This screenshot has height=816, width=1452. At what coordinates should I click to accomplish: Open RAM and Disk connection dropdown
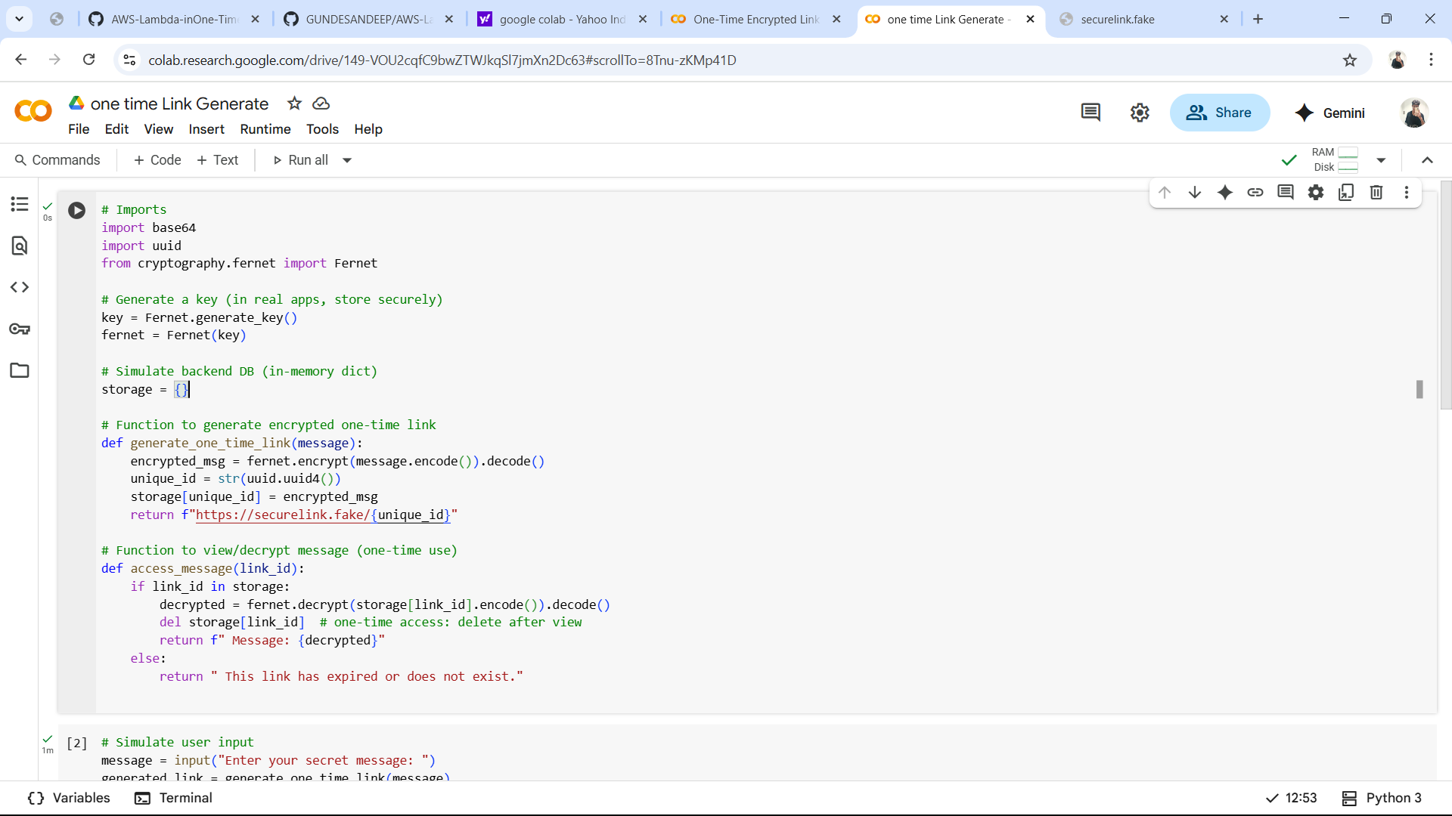1381,160
